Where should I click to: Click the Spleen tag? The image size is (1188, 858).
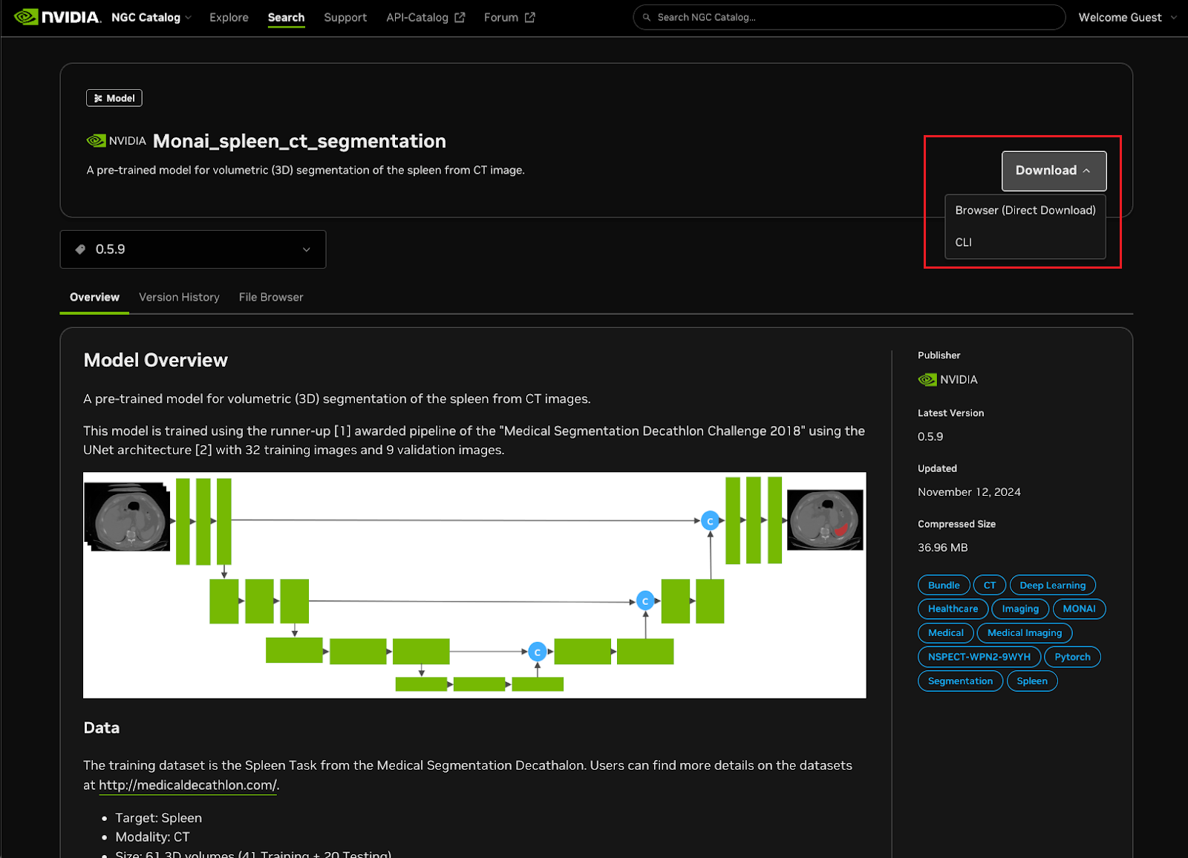(x=1032, y=681)
